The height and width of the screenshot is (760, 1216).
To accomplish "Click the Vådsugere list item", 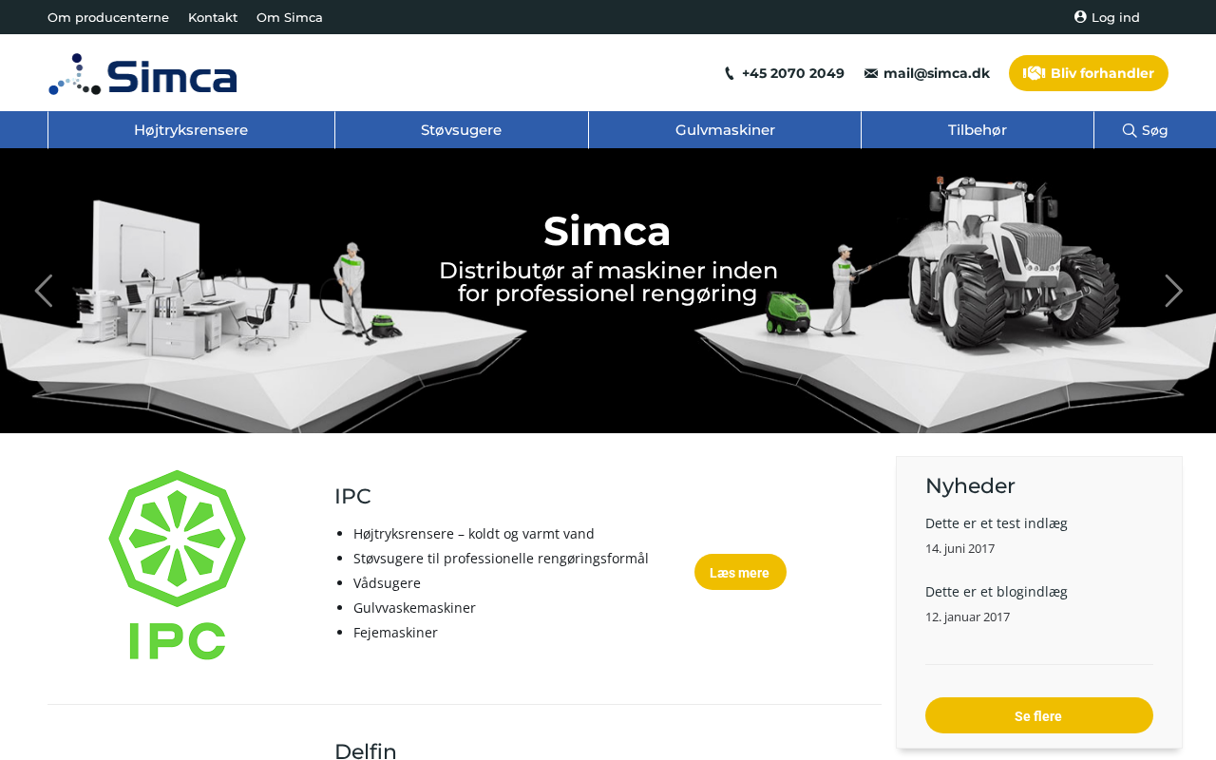I will point(387,583).
